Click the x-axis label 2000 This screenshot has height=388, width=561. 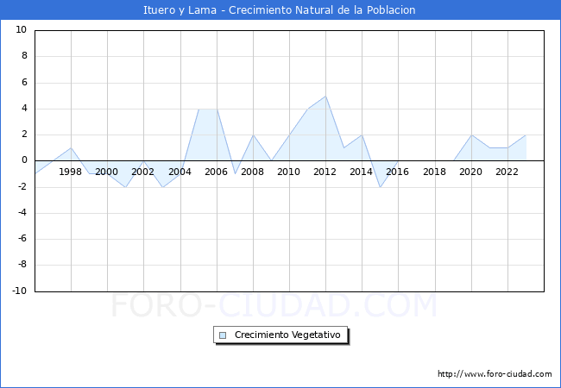pos(107,172)
